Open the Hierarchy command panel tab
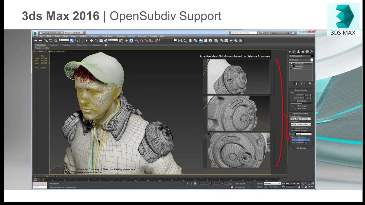The height and width of the screenshot is (205, 365). [298, 52]
